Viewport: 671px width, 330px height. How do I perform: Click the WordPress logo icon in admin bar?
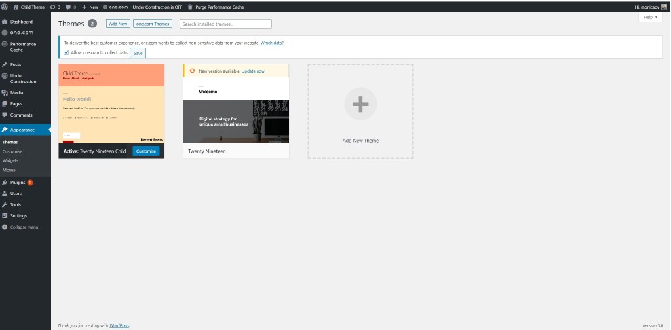pyautogui.click(x=5, y=7)
